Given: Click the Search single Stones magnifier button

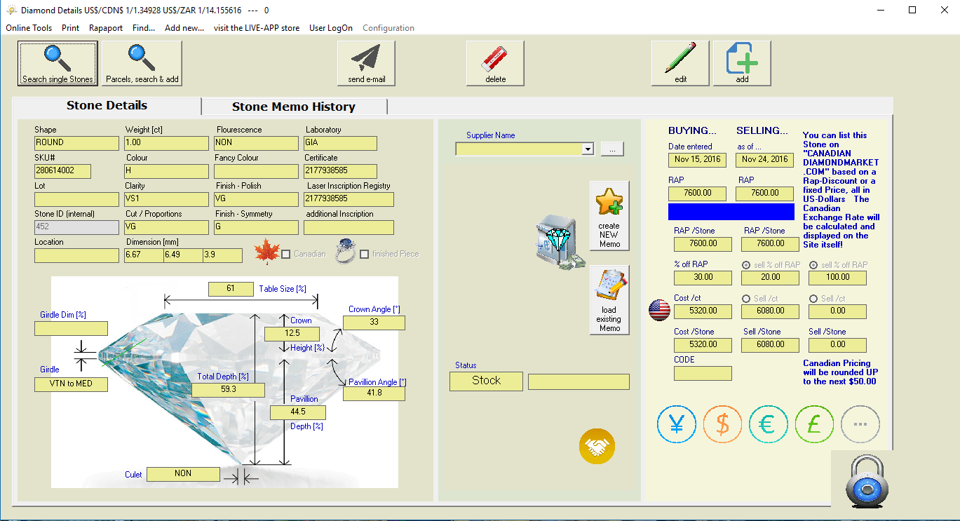Looking at the screenshot, I should click(58, 63).
